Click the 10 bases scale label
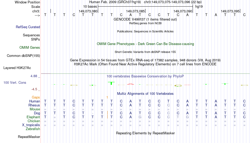250x143 pixels. pos(90,7)
